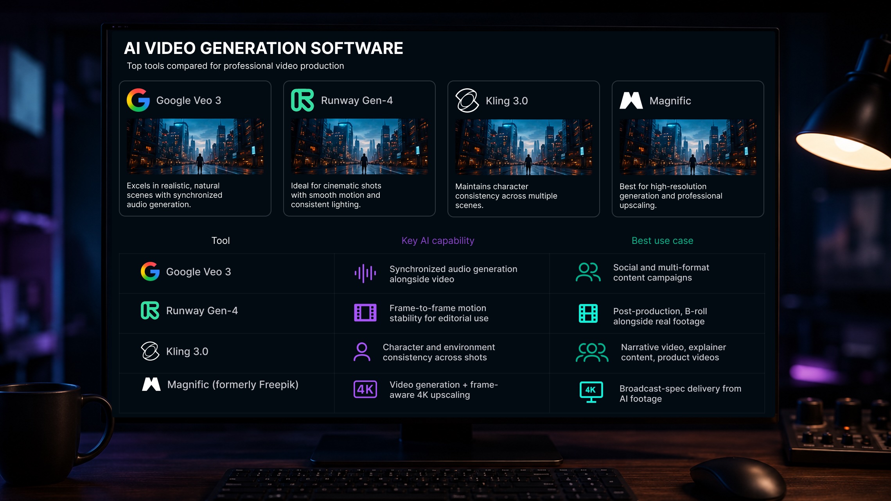Click the 'Tool' column header
The image size is (891, 501).
click(x=221, y=240)
